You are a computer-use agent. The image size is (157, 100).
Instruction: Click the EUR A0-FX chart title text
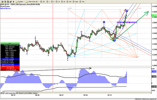pyautogui.click(x=20, y=5)
